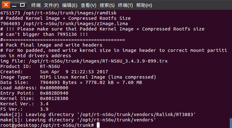Click the terminal scrollbar handle at the bottom right
The width and height of the screenshot is (232, 128).
tap(231, 123)
